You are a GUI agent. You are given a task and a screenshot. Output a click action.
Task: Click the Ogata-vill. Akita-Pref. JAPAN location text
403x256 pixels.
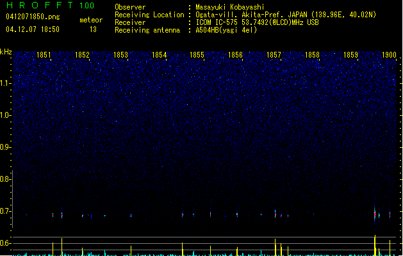pos(286,15)
